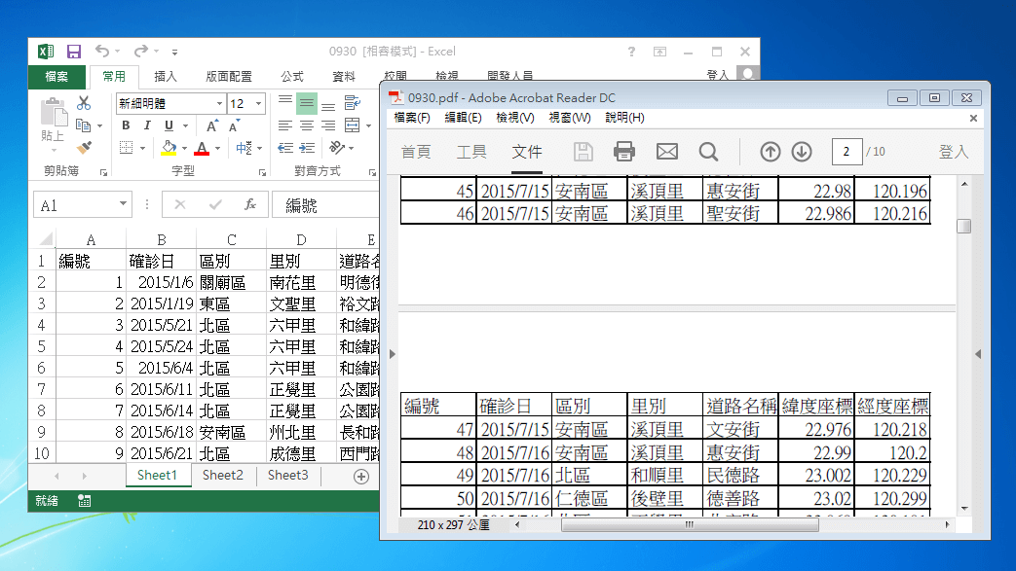Screen dimensions: 1016x571
Task: Toggle Italic formatting in Excel
Action: tap(147, 125)
